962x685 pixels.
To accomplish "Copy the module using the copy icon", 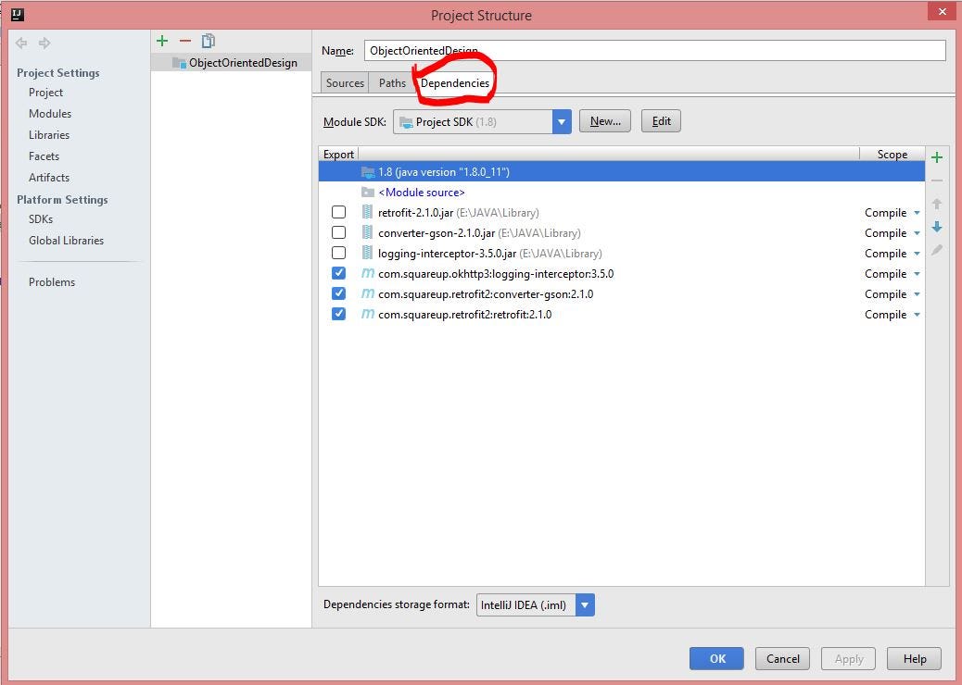I will [208, 41].
